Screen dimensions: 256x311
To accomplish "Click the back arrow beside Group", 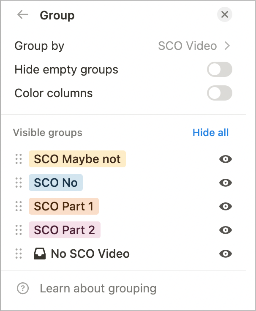I will 22,15.
